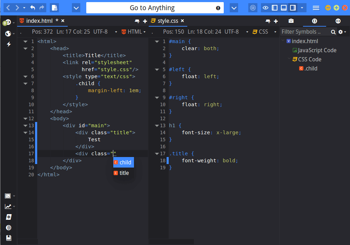Screen dimensions: 350x245
Task: Go back with the left arrow icon
Action: [8, 8]
